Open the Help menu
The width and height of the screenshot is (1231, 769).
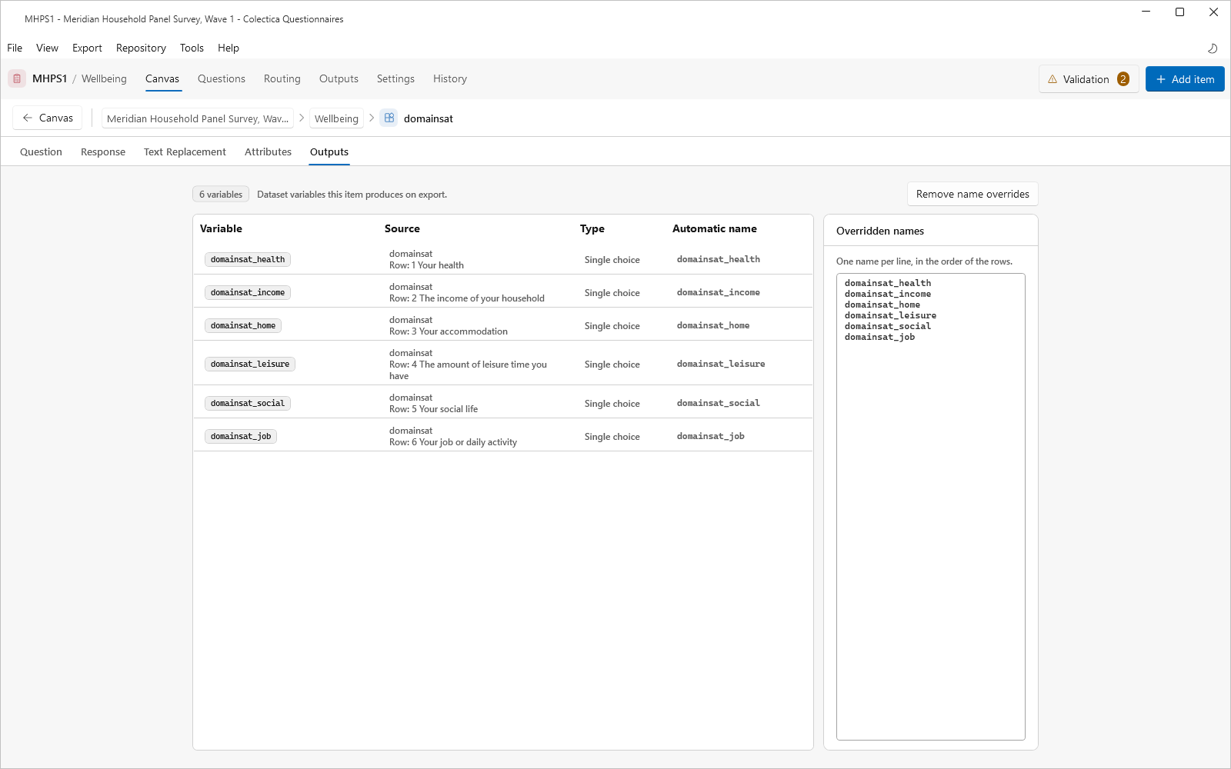[x=229, y=48]
